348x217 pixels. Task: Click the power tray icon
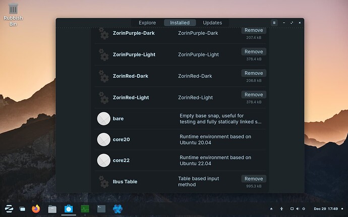click(304, 209)
